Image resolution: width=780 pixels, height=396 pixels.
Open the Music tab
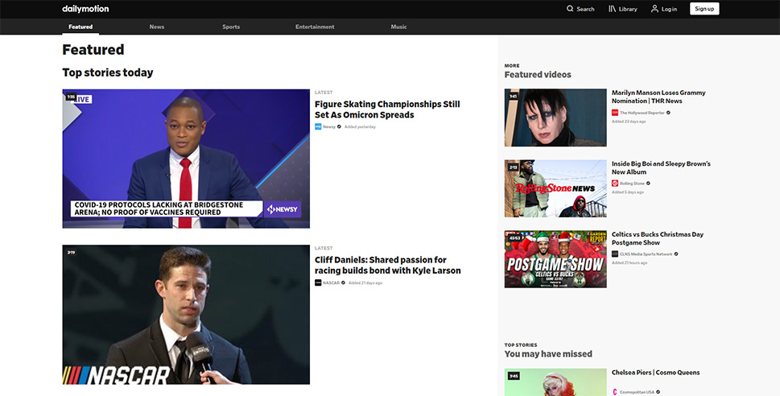398,27
